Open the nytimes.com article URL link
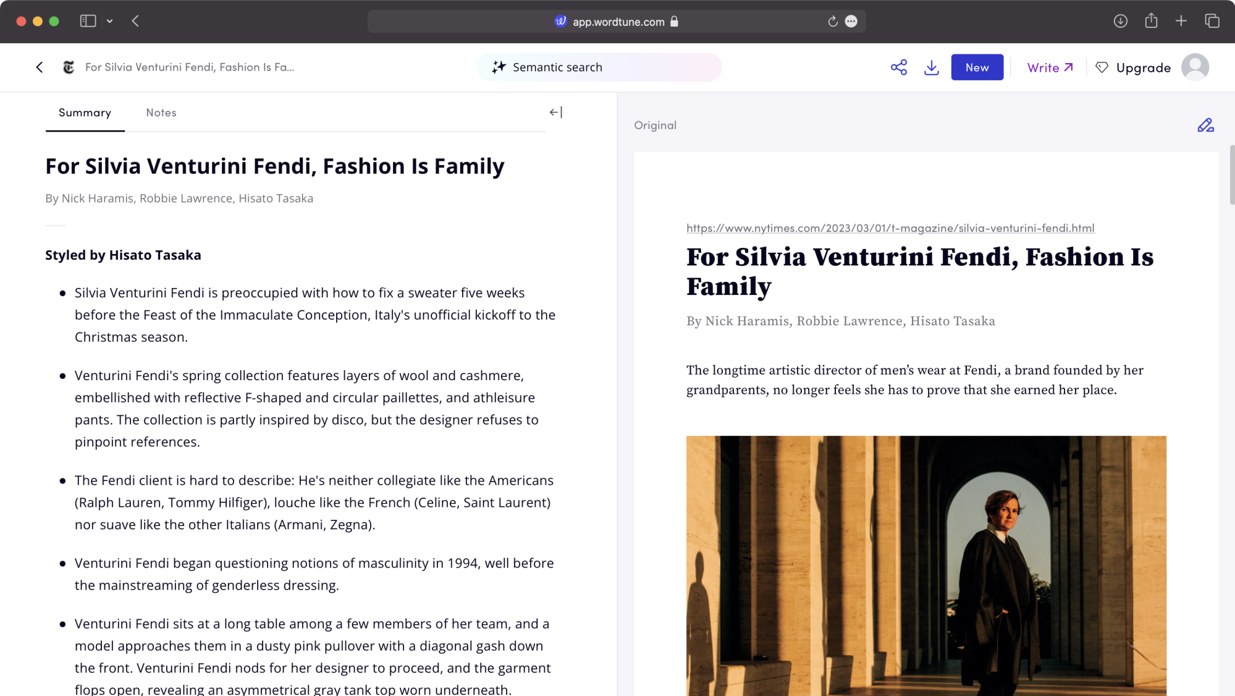Image resolution: width=1235 pixels, height=696 pixels. 890,228
